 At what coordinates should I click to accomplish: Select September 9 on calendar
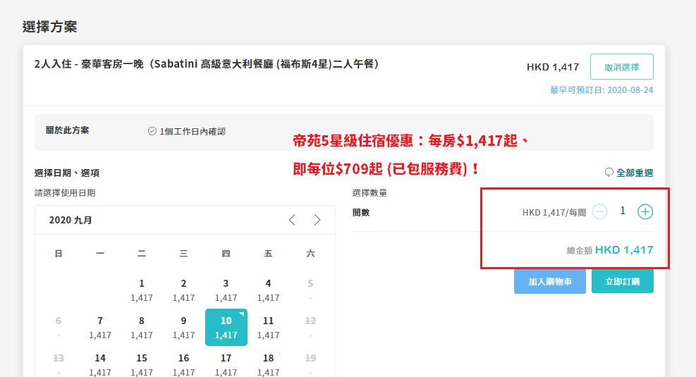click(184, 328)
